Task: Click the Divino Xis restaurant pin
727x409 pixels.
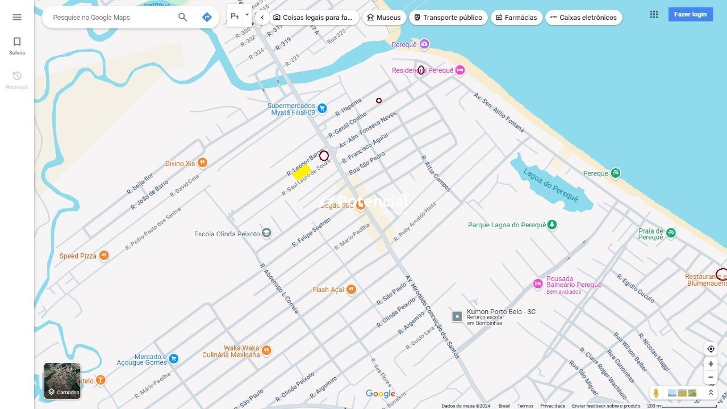Action: [202, 163]
